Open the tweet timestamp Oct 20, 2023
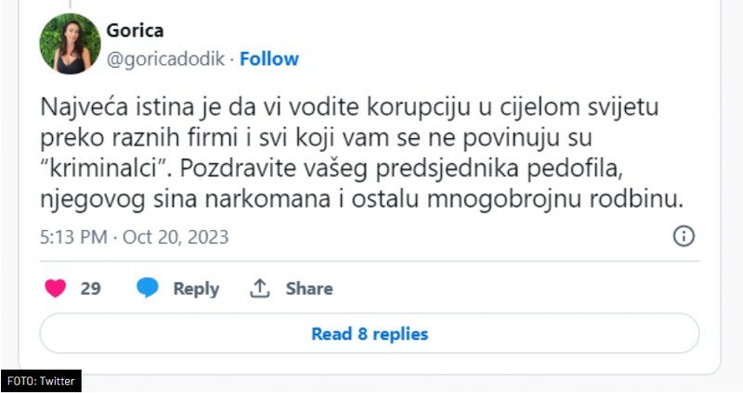Image resolution: width=743 pixels, height=393 pixels. [x=176, y=237]
